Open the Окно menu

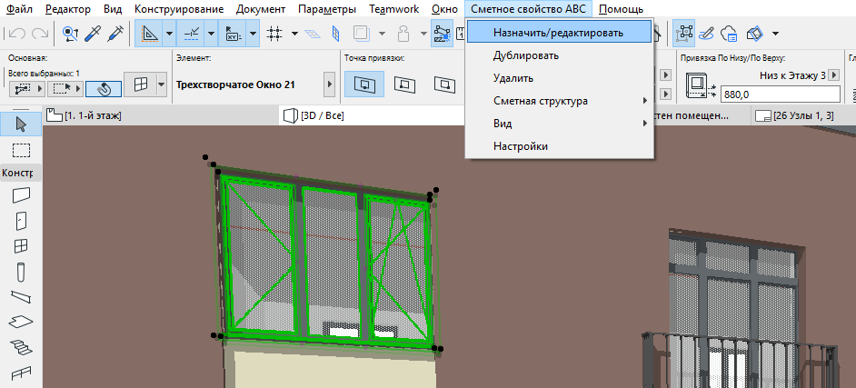445,9
